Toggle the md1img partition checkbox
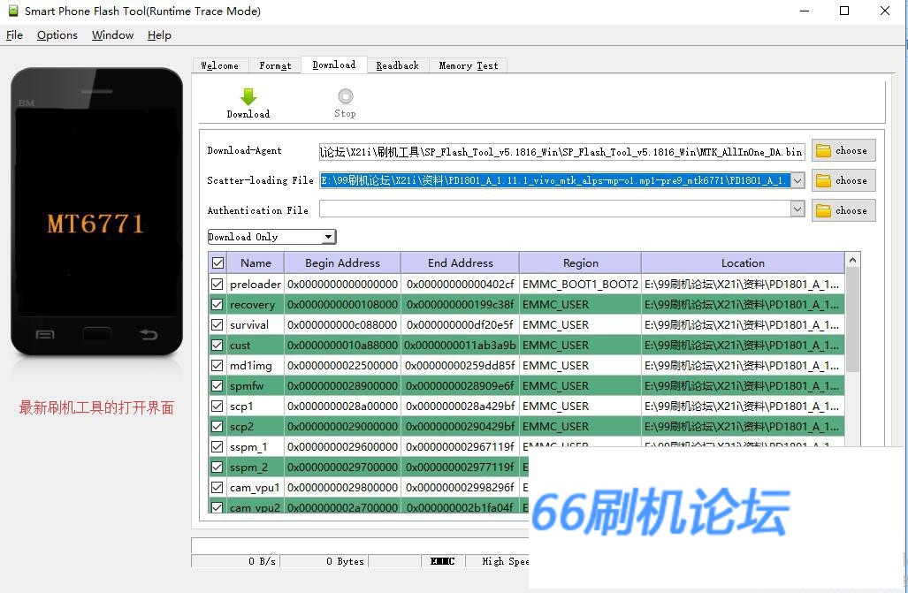The height and width of the screenshot is (593, 908). [x=217, y=365]
